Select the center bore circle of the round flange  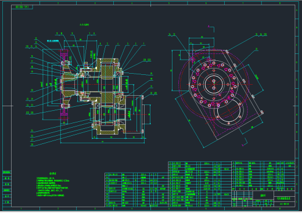point(214,84)
